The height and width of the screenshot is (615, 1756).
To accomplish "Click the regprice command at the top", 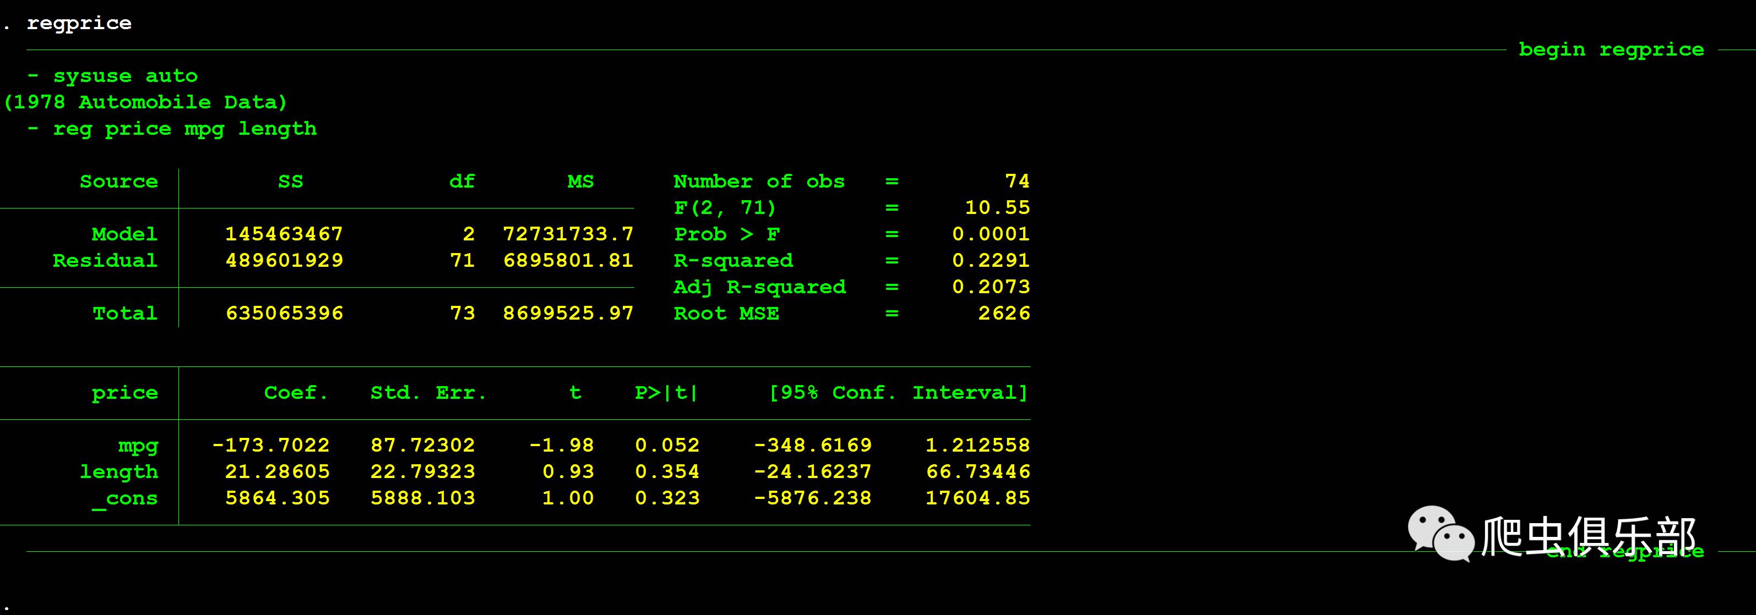I will point(78,23).
